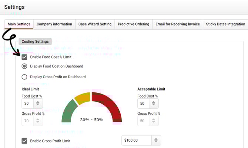The width and height of the screenshot is (248, 148).
Task: Toggle Enable Gross Profit Limit checkbox
Action: point(24,141)
